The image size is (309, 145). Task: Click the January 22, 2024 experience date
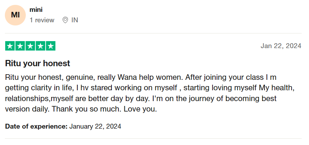[95, 126]
